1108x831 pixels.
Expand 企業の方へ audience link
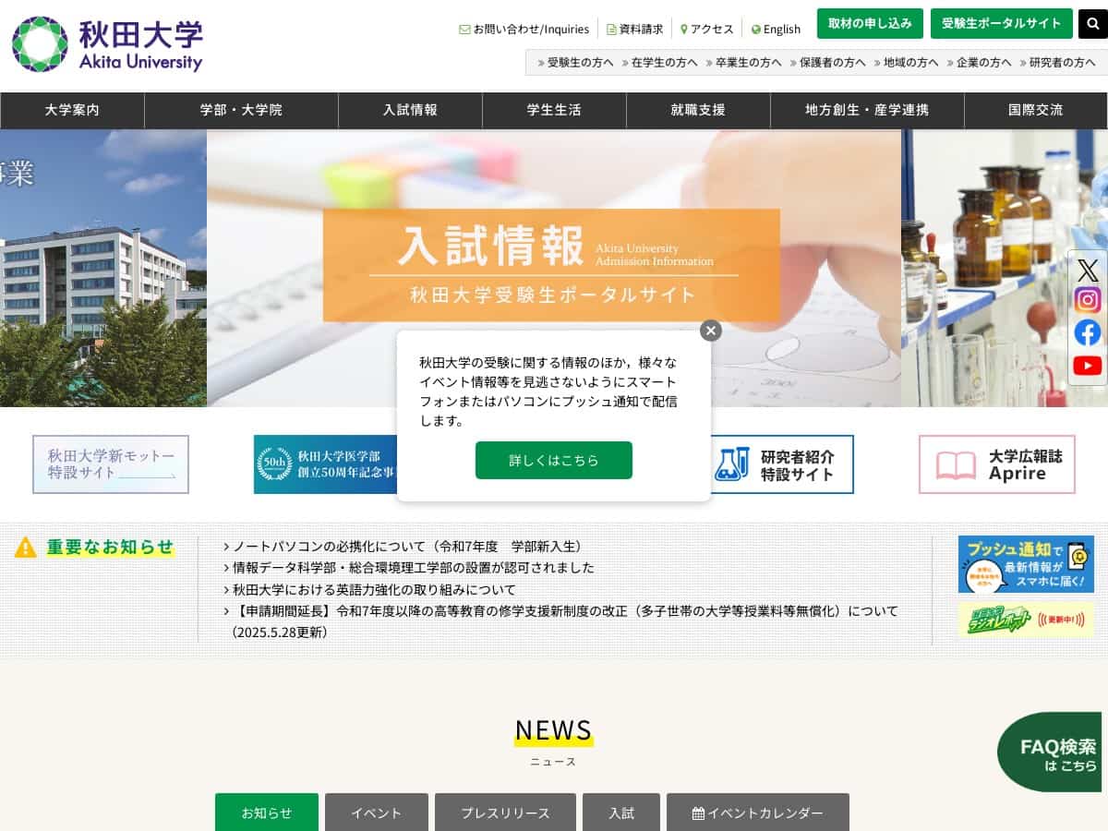pyautogui.click(x=979, y=63)
